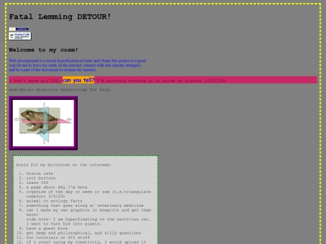Screen dimensions: 326x244
Task: Click the Status Cafe badge button
Action: (x=20, y=36)
